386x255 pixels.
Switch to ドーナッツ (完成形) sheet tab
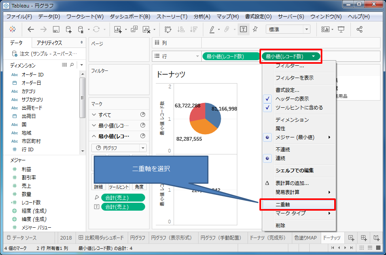click(267, 238)
